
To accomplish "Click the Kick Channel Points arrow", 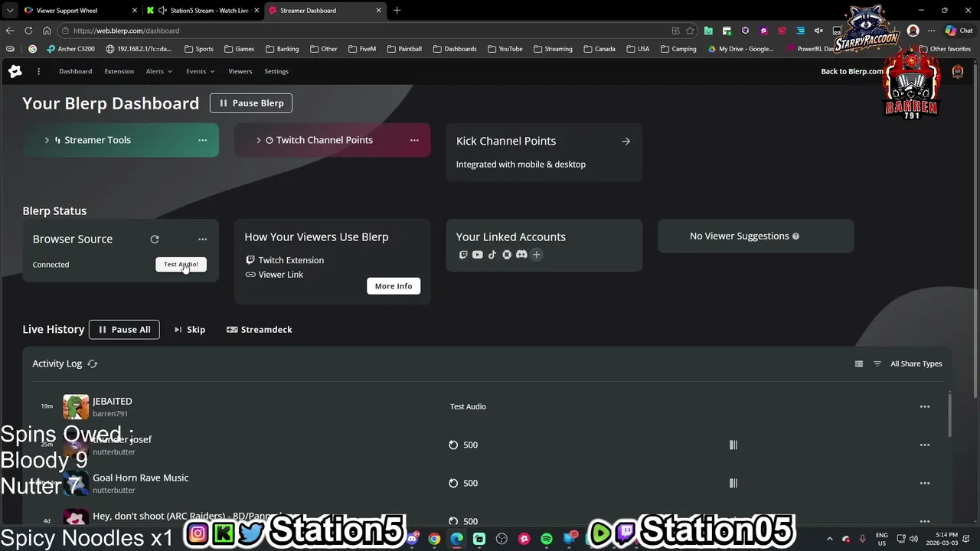I will [x=626, y=141].
